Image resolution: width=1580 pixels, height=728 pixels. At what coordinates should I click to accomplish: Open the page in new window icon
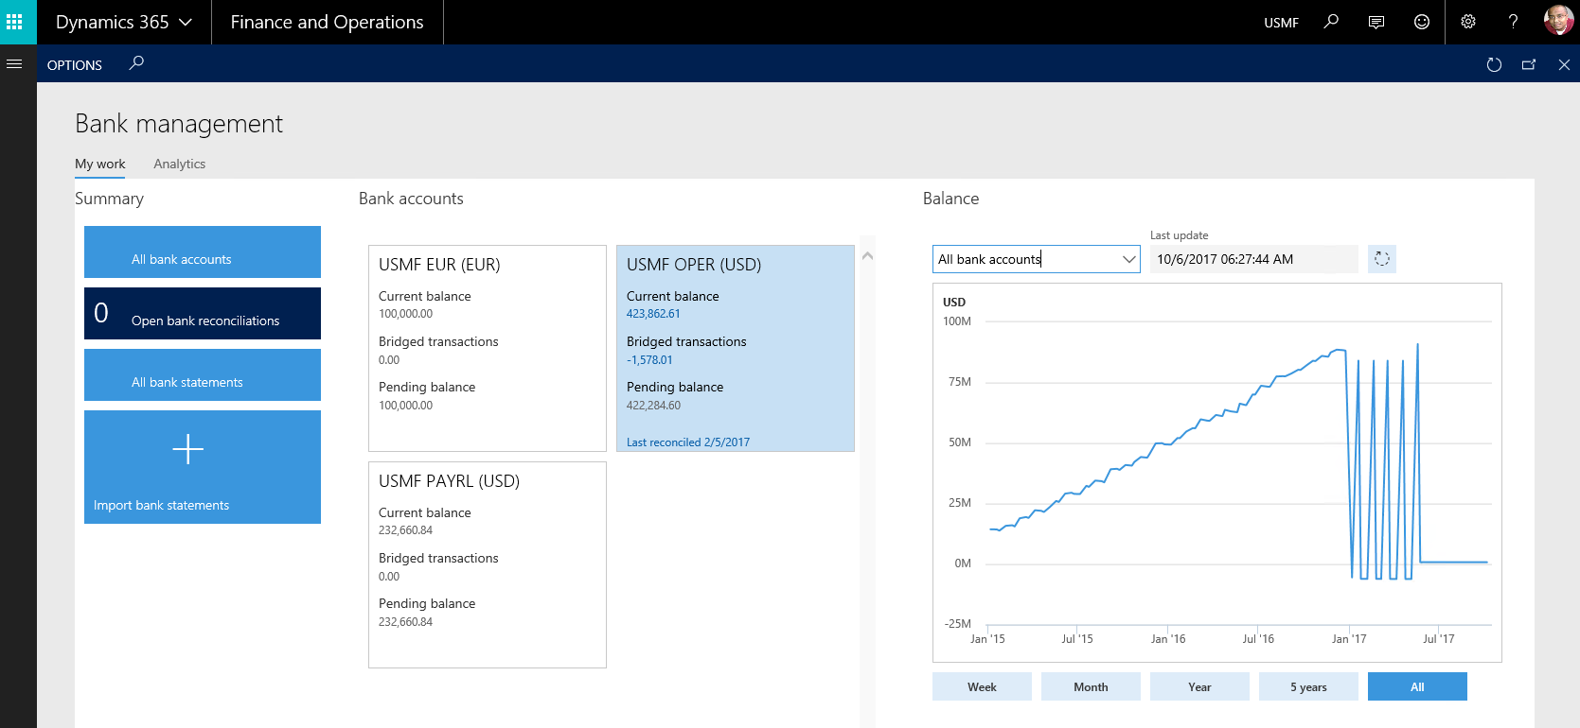pyautogui.click(x=1529, y=64)
